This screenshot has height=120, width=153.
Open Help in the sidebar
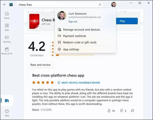(x=7, y=113)
